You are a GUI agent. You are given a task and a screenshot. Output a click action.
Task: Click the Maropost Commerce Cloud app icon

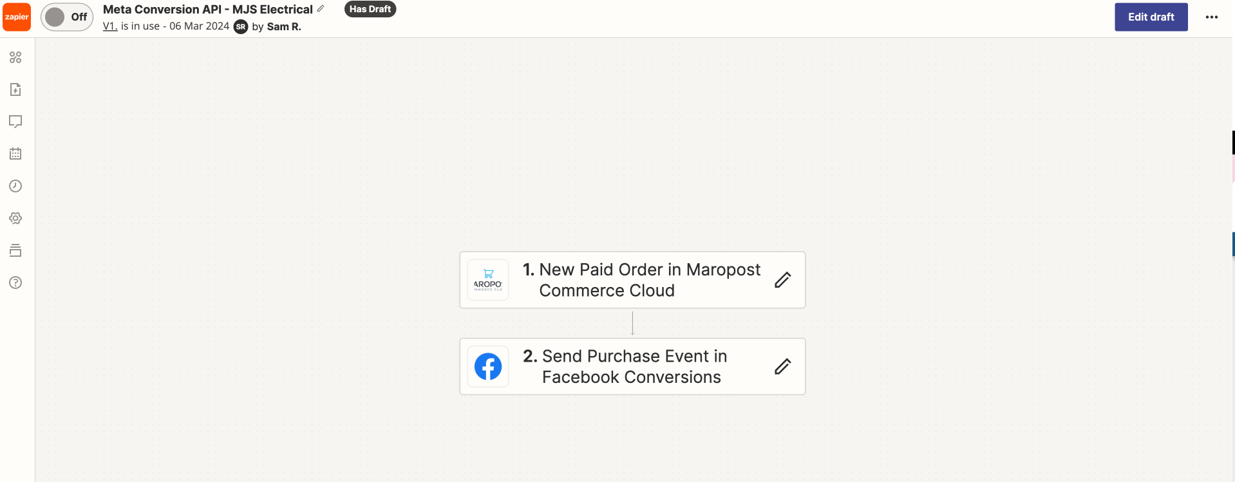tap(488, 280)
